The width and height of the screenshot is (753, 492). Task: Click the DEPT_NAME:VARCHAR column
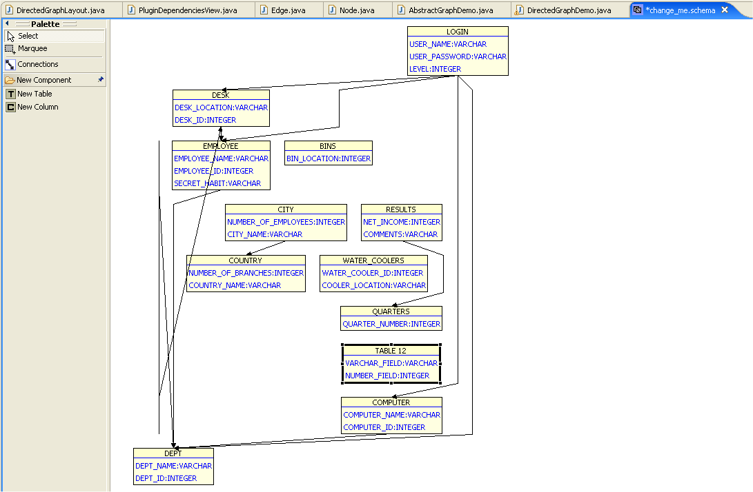[x=173, y=466]
